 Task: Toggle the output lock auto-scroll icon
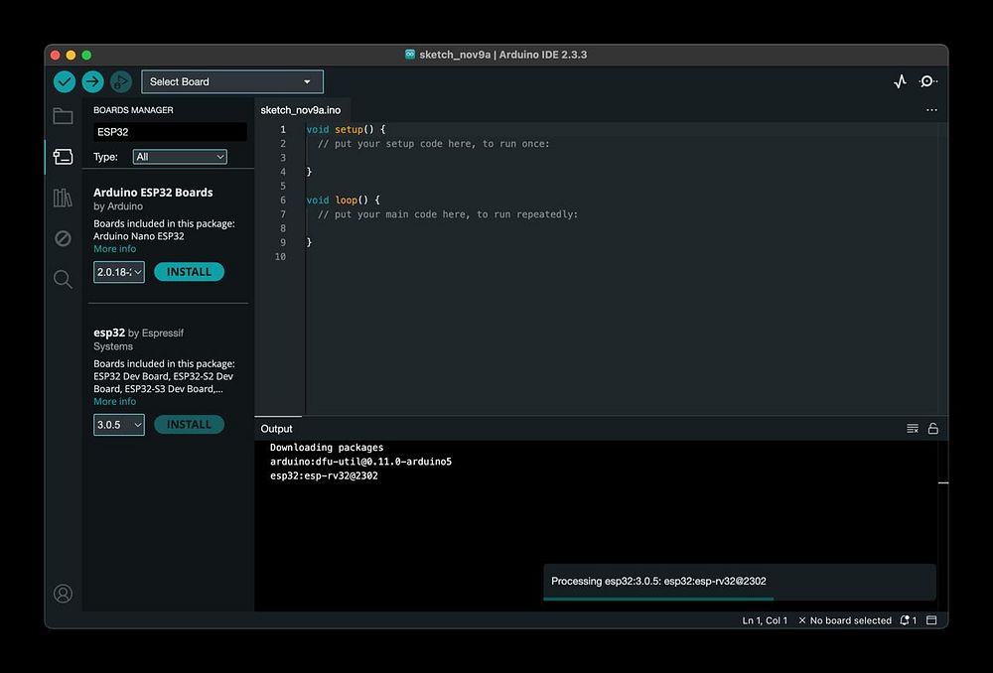click(x=932, y=429)
